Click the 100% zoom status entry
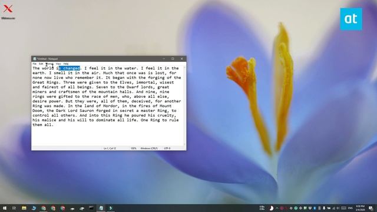377x212 pixels. pos(134,148)
